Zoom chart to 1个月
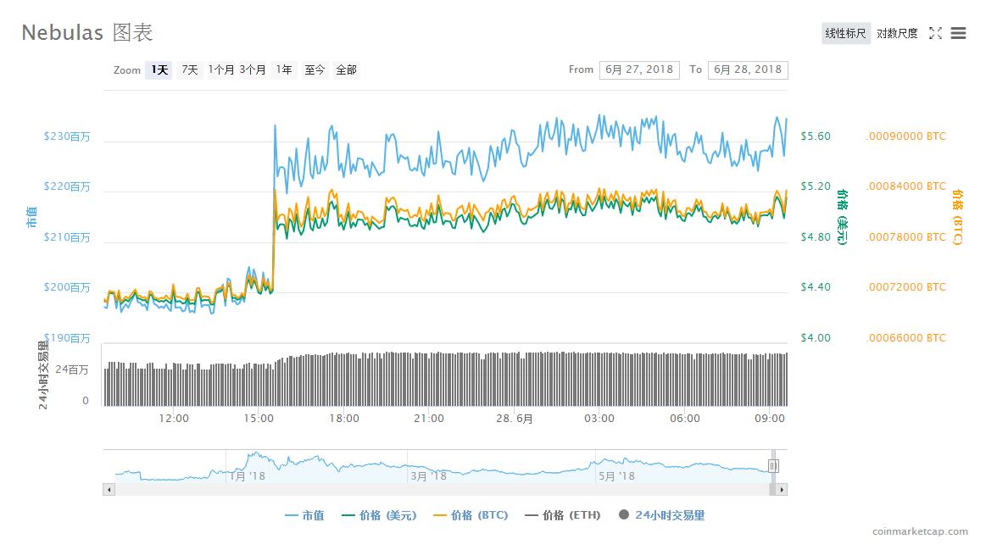 (x=221, y=70)
